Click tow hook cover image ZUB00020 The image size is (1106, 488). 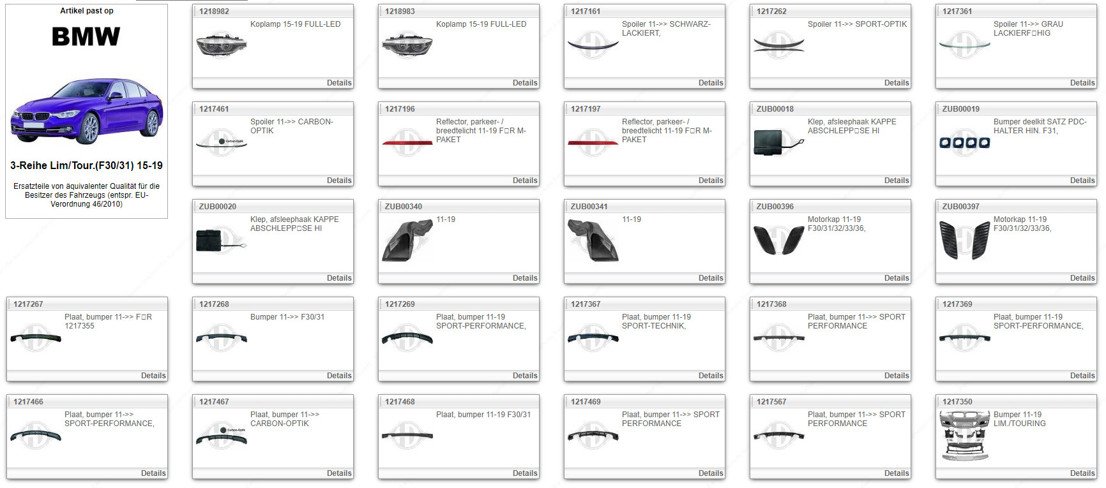click(221, 241)
